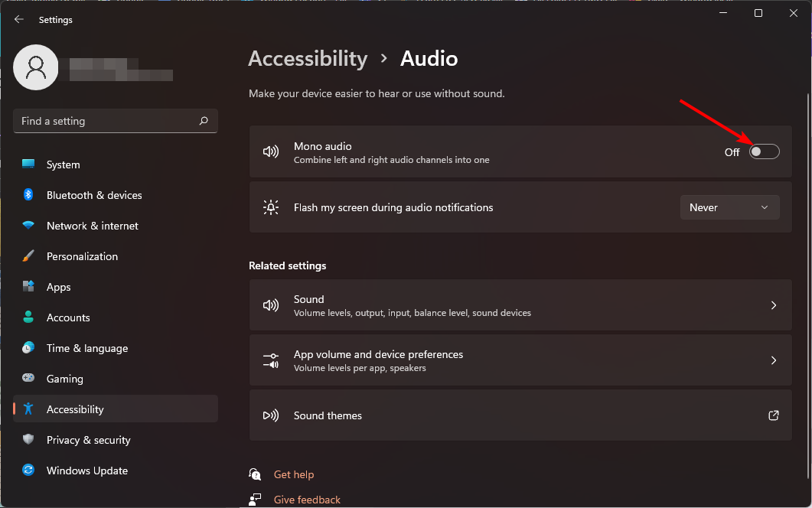The image size is (812, 508).
Task: Click the Get help link
Action: coord(294,474)
